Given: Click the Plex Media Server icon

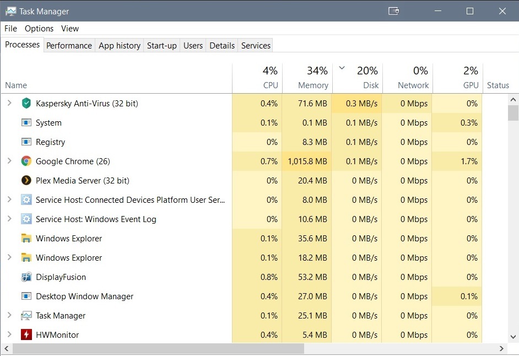Looking at the screenshot, I should [x=26, y=181].
